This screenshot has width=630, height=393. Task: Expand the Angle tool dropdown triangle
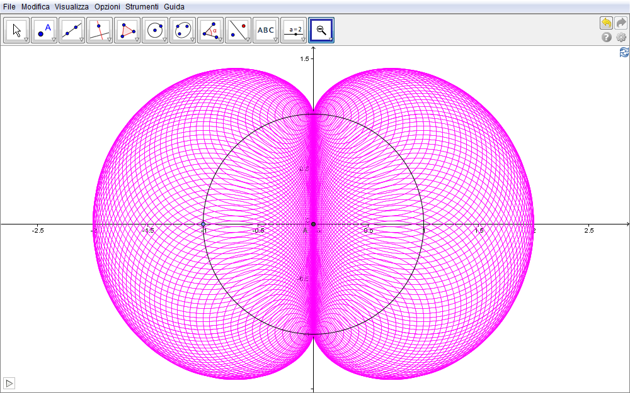(220, 40)
